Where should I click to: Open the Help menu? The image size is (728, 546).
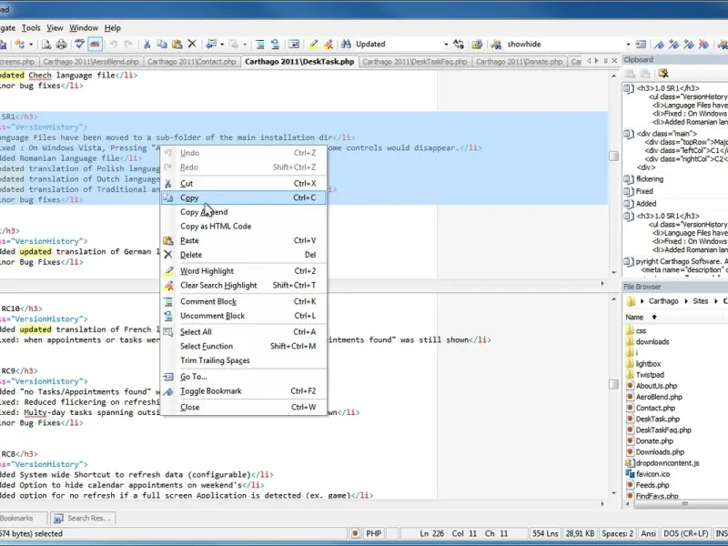(x=112, y=28)
